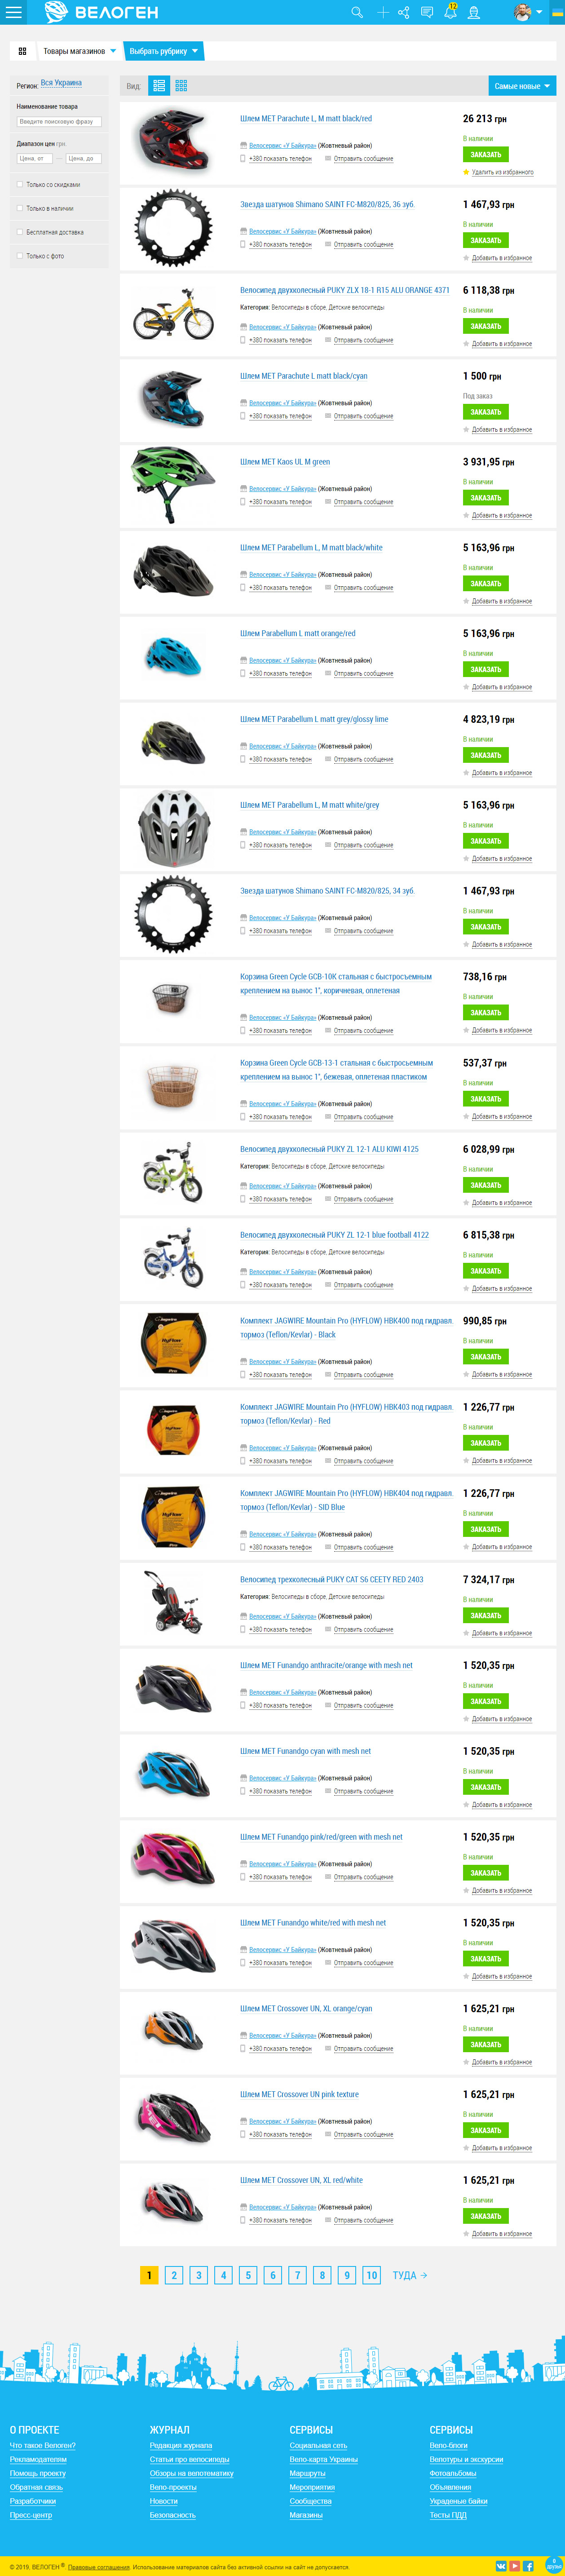565x2576 pixels.
Task: Click the 'ТУДА' next page link
Action: (x=410, y=2275)
